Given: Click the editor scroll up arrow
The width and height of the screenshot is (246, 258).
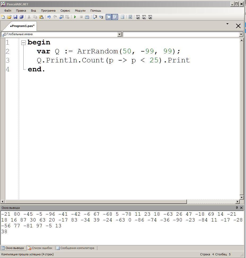Looking at the screenshot, I should click(241, 40).
